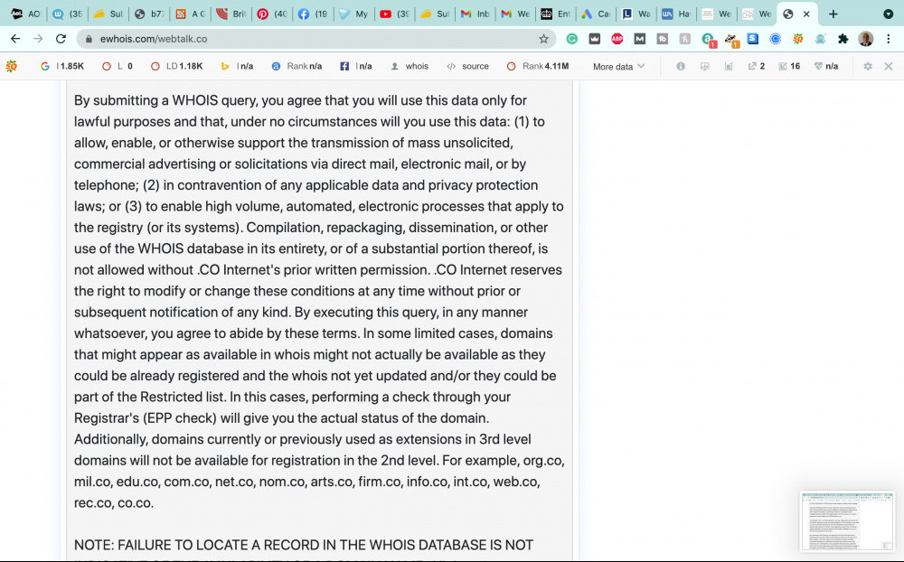Image resolution: width=904 pixels, height=562 pixels.
Task: Switch to the RSS feed tab
Action: (x=190, y=14)
